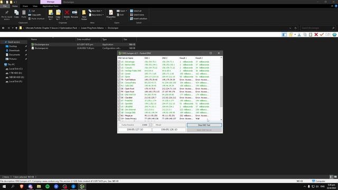Click the details view icon in status bar
The image size is (338, 190).
pyautogui.click(x=331, y=177)
